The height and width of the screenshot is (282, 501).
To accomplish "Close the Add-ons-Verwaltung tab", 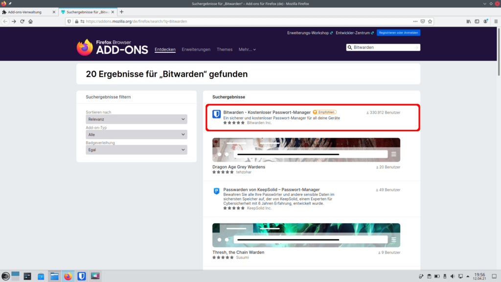I will coord(54,12).
